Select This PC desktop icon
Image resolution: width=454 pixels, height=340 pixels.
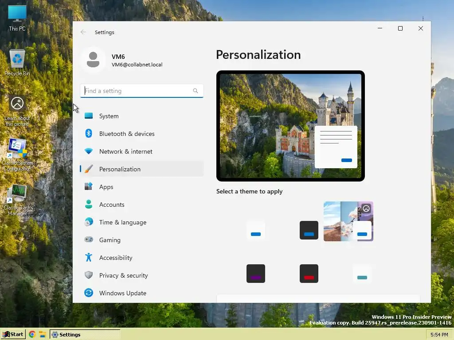17,19
